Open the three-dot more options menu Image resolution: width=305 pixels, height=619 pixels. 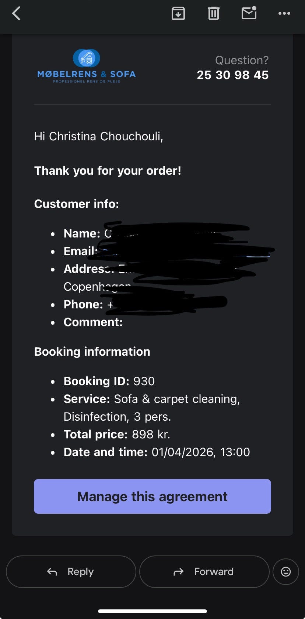pos(284,14)
